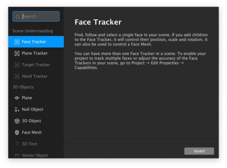The height and width of the screenshot is (168, 227).
Task: Select the Face Mesh item
Action: 36,132
